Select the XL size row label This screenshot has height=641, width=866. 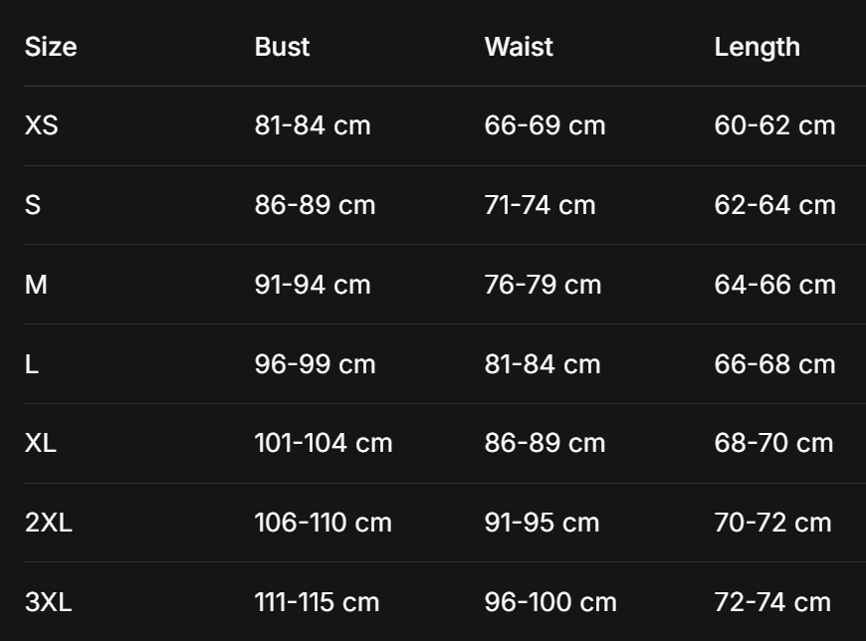[x=41, y=443]
